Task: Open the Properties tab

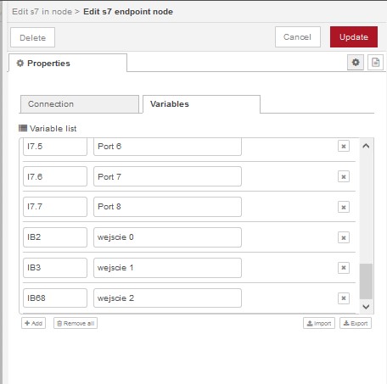Action: (68, 63)
